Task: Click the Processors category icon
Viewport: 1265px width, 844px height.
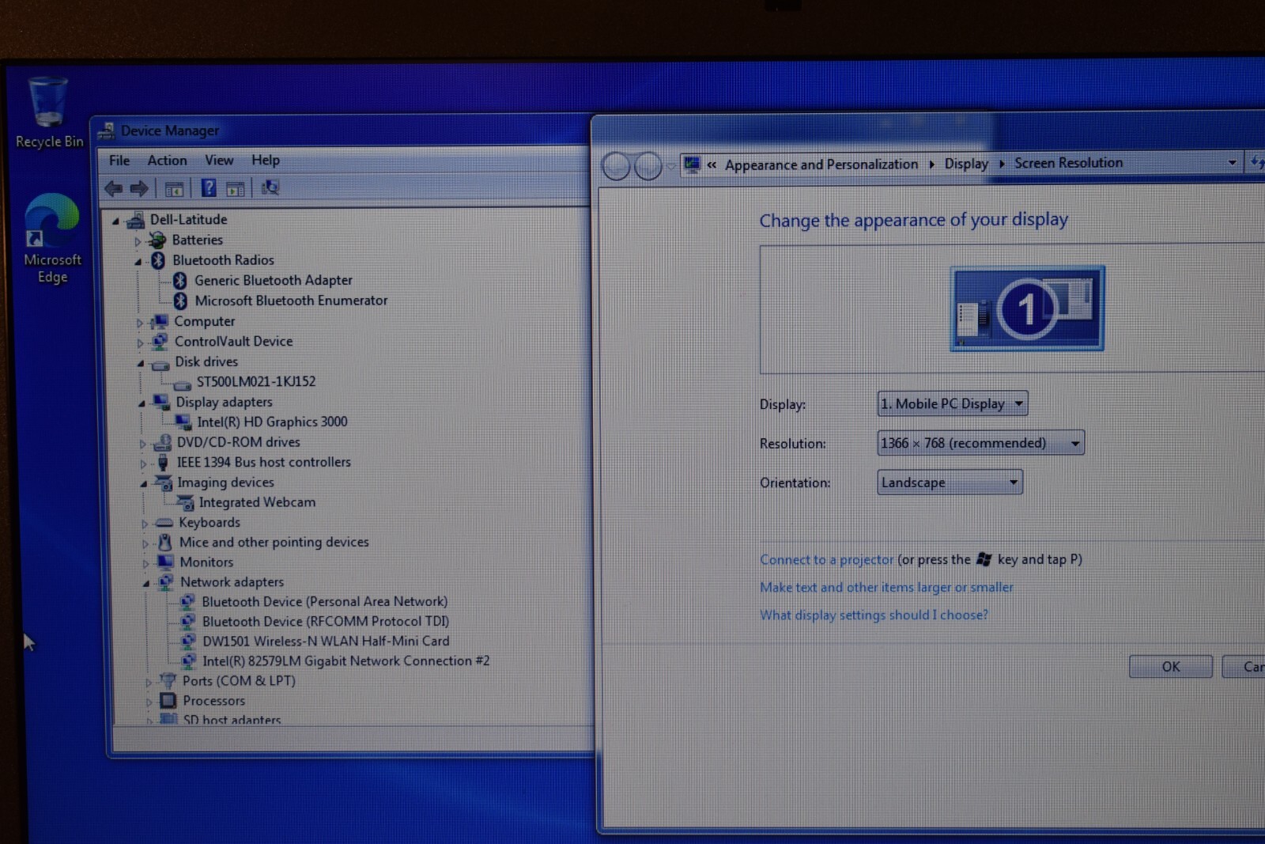Action: (x=168, y=701)
